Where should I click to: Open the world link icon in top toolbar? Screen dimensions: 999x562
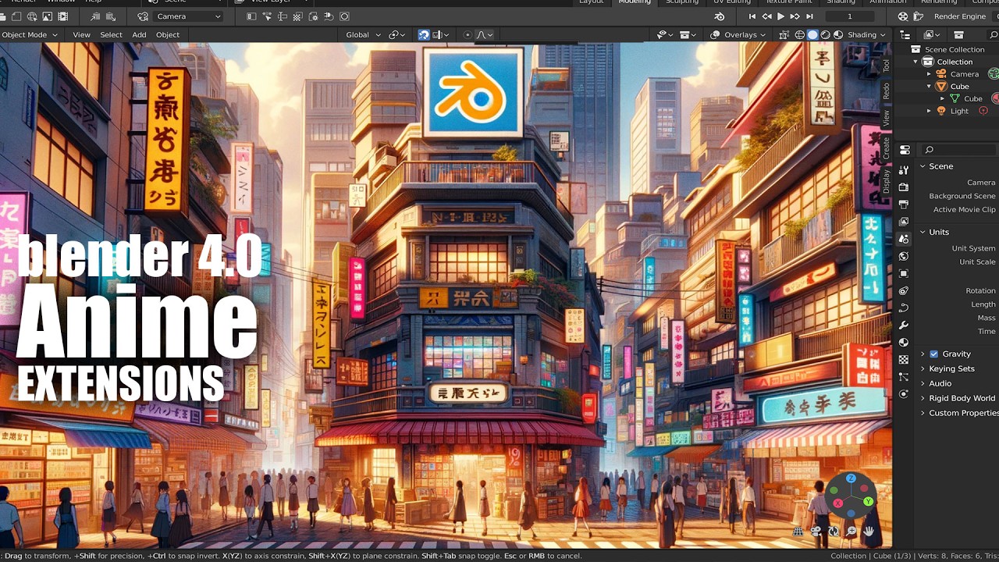coord(32,16)
